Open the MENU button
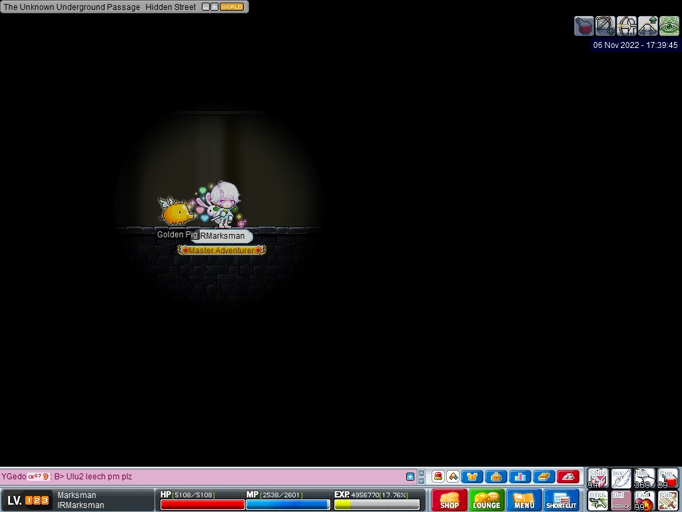The width and height of the screenshot is (682, 512). [524, 500]
